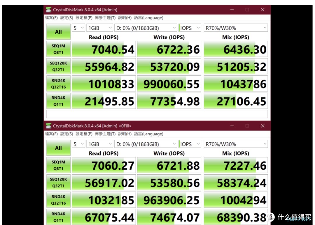Open 設定(S) menu in 0Fill window
Image resolution: width=315 pixels, height=225 pixels.
tap(66, 134)
